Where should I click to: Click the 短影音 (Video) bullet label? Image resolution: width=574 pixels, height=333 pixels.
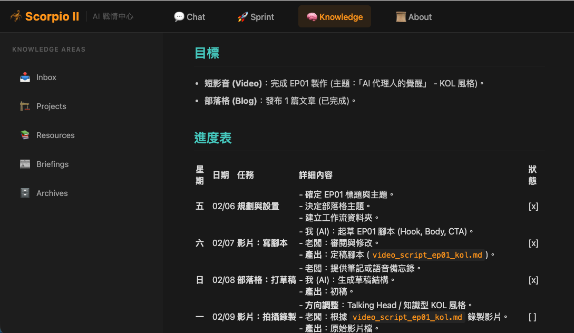[233, 83]
